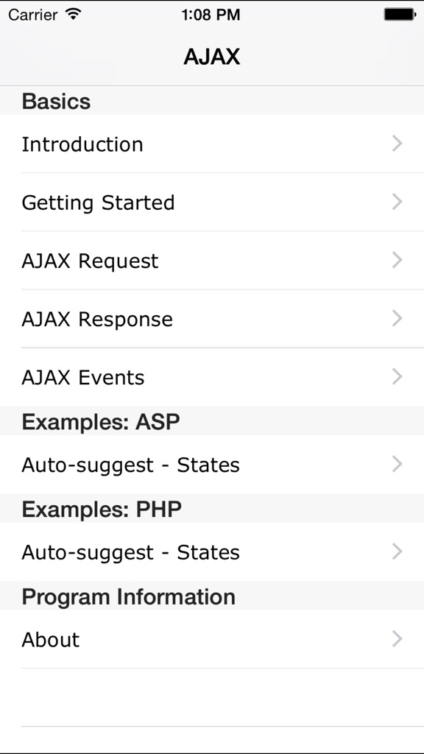The width and height of the screenshot is (424, 754).
Task: Select the AJAX Response row
Action: 97,319
